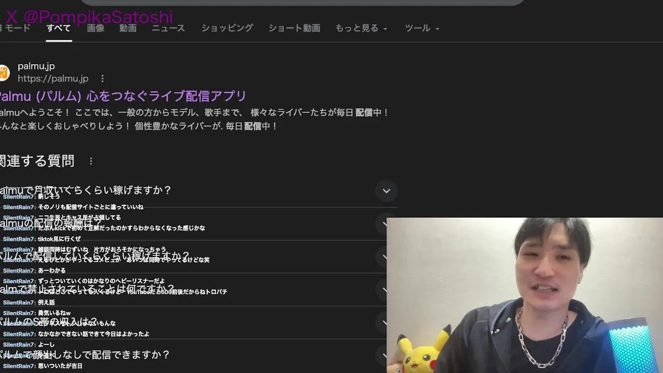Click the palmu.jp site name

click(x=36, y=66)
